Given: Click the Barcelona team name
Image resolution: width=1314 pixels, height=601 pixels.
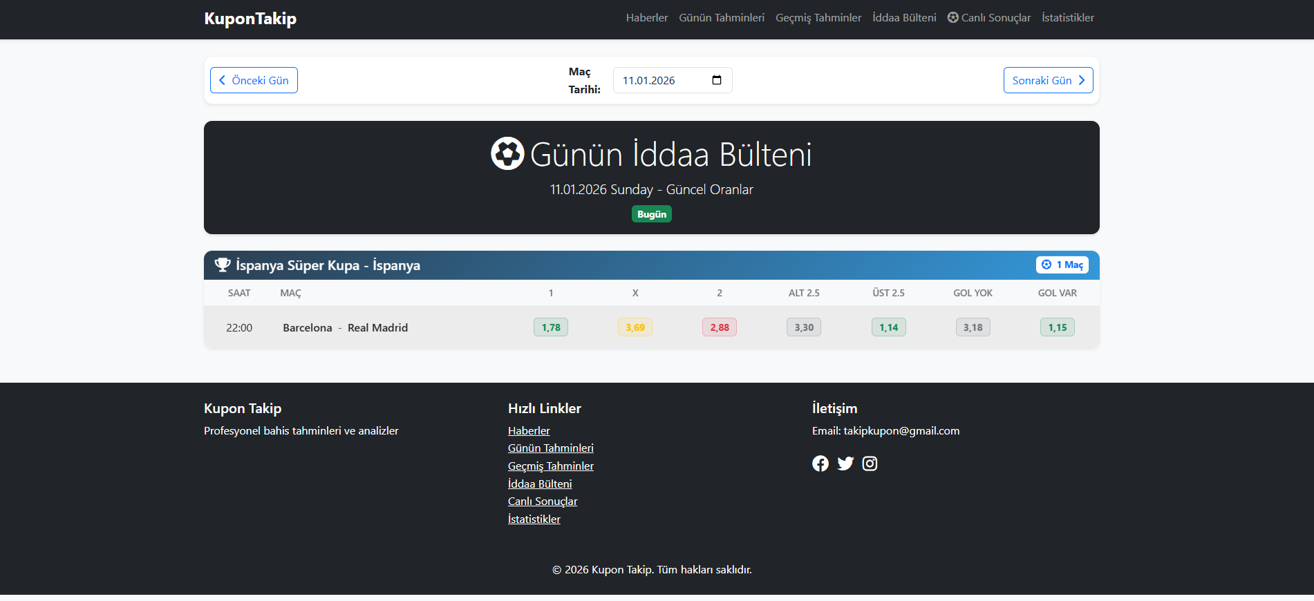Looking at the screenshot, I should tap(308, 327).
